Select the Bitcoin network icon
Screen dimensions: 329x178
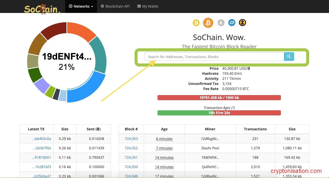[x=208, y=23]
